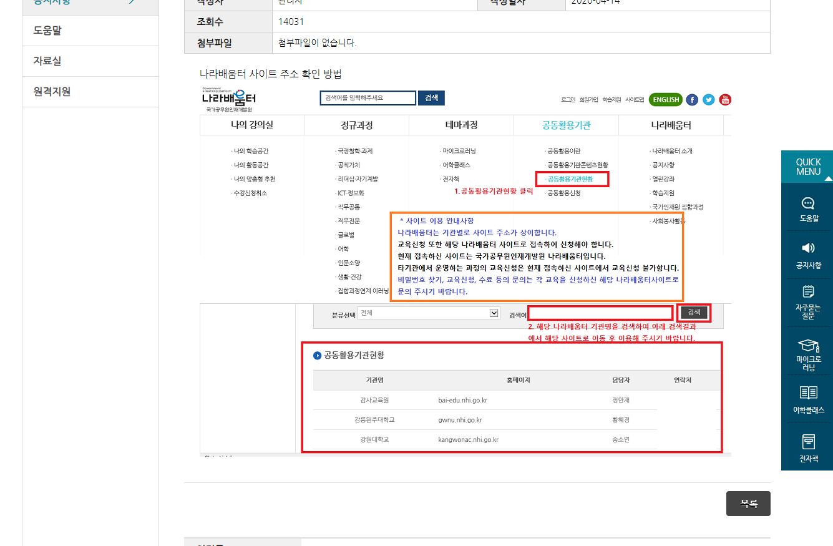
Task: Open 도움말 in the Quick Menu
Action: [808, 210]
